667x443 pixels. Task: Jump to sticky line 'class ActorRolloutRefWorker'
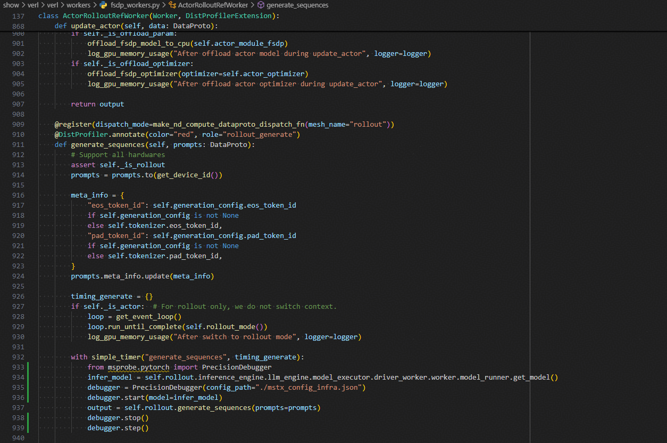tap(159, 16)
